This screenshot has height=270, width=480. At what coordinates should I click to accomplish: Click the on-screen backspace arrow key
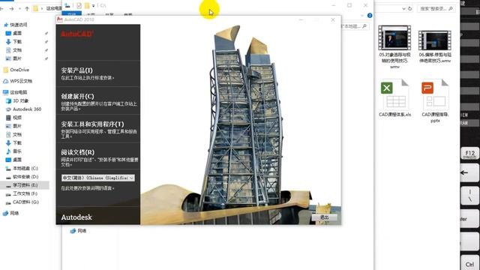469,172
